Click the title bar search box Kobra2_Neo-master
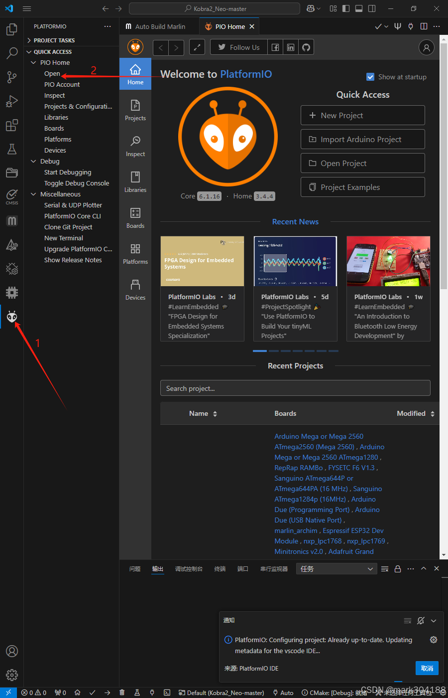 pos(215,8)
